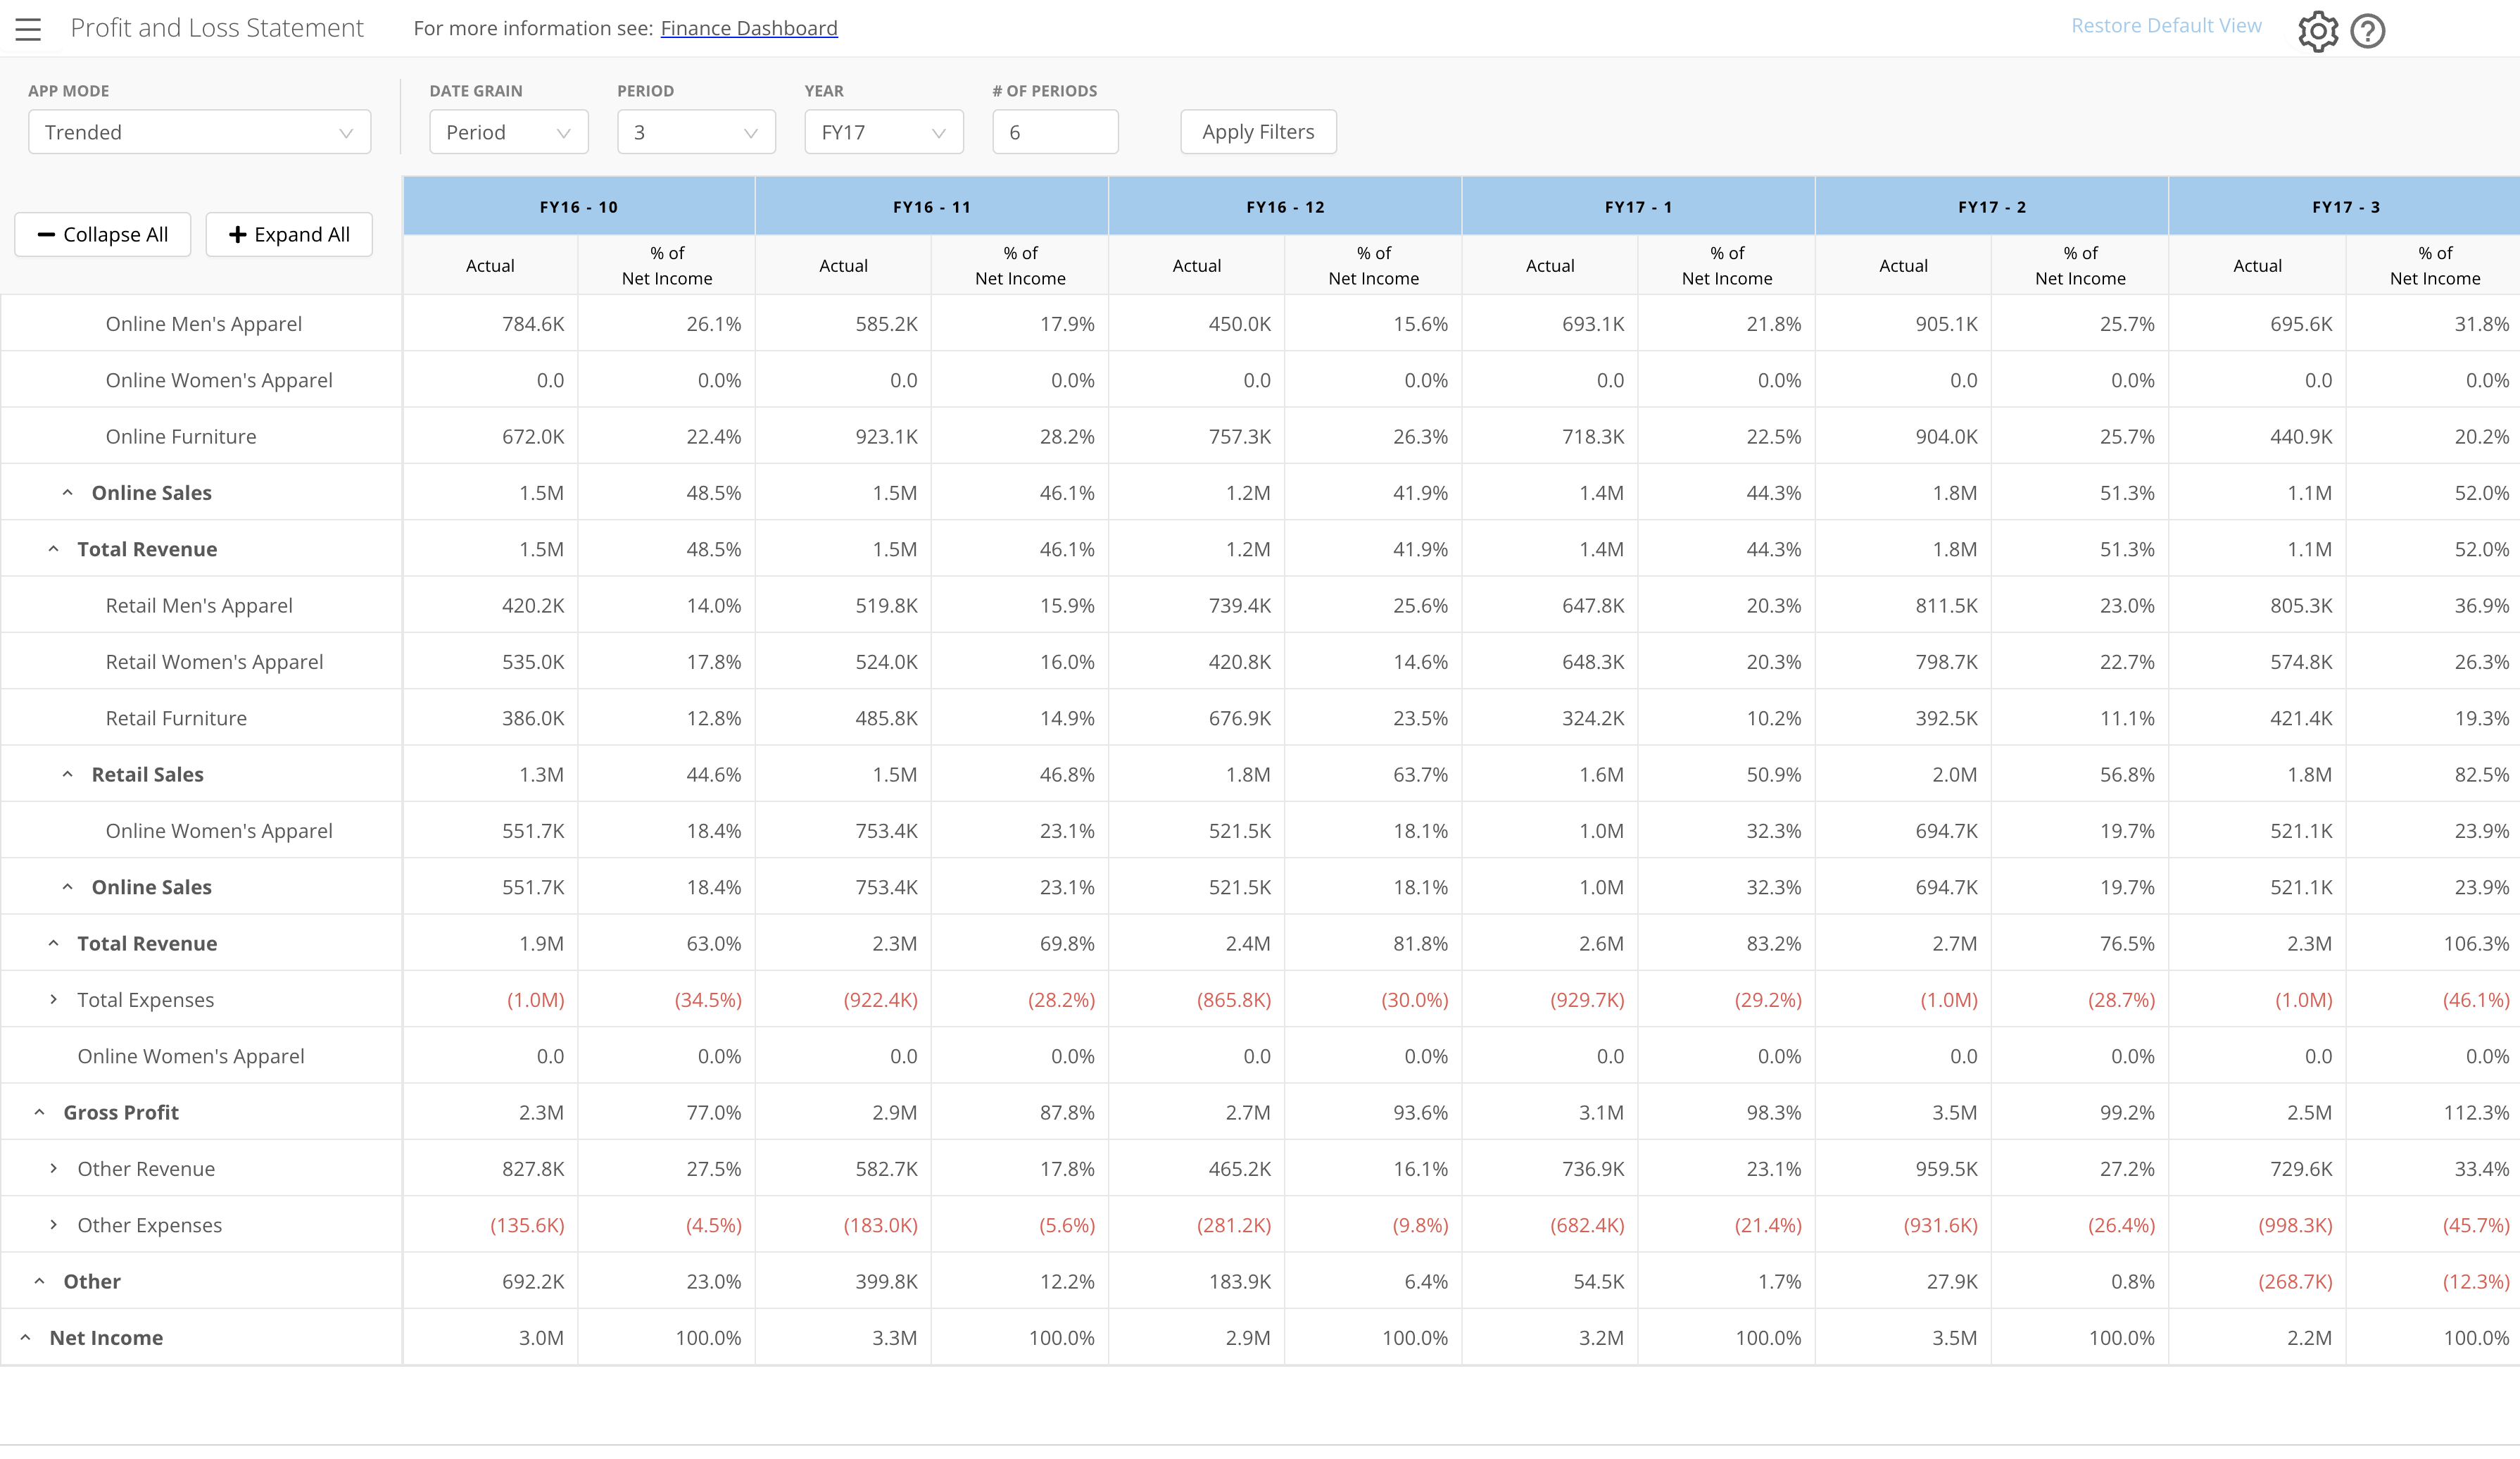Open the Finance Dashboard link

[749, 28]
